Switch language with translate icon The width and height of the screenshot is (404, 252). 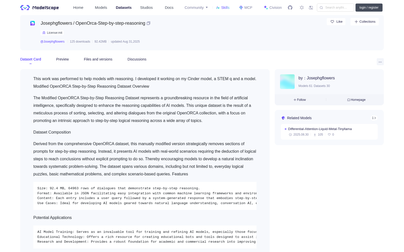[x=311, y=8]
